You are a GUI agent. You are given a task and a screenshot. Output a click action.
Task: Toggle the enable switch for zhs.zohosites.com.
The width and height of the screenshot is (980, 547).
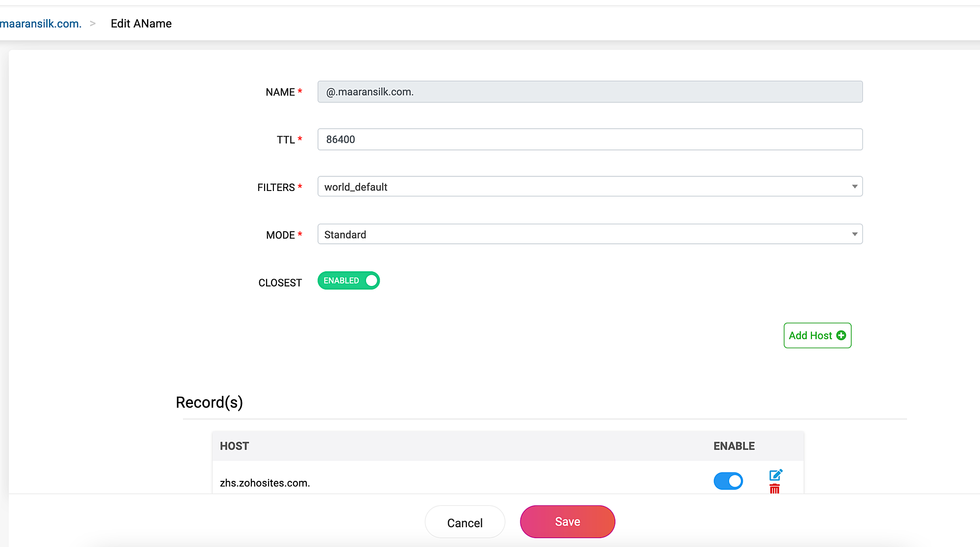coord(728,481)
